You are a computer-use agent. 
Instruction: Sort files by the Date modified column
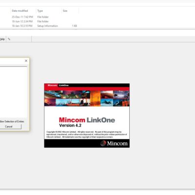20,11
